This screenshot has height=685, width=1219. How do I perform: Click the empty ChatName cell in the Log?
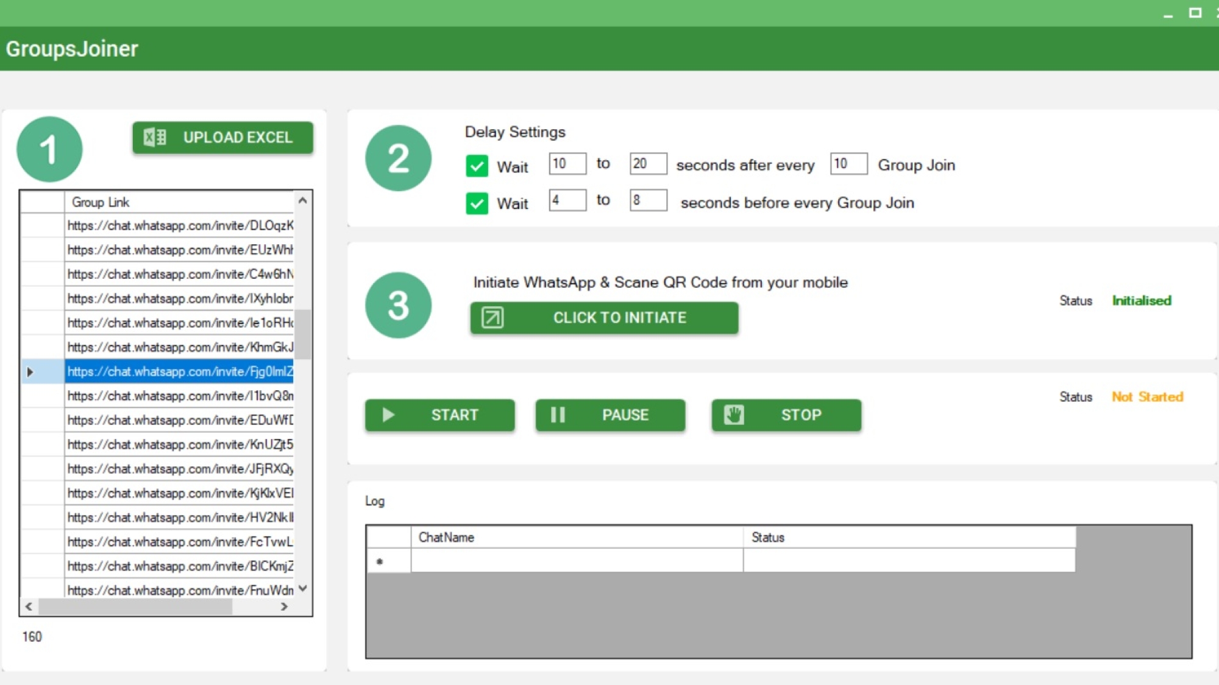point(577,561)
